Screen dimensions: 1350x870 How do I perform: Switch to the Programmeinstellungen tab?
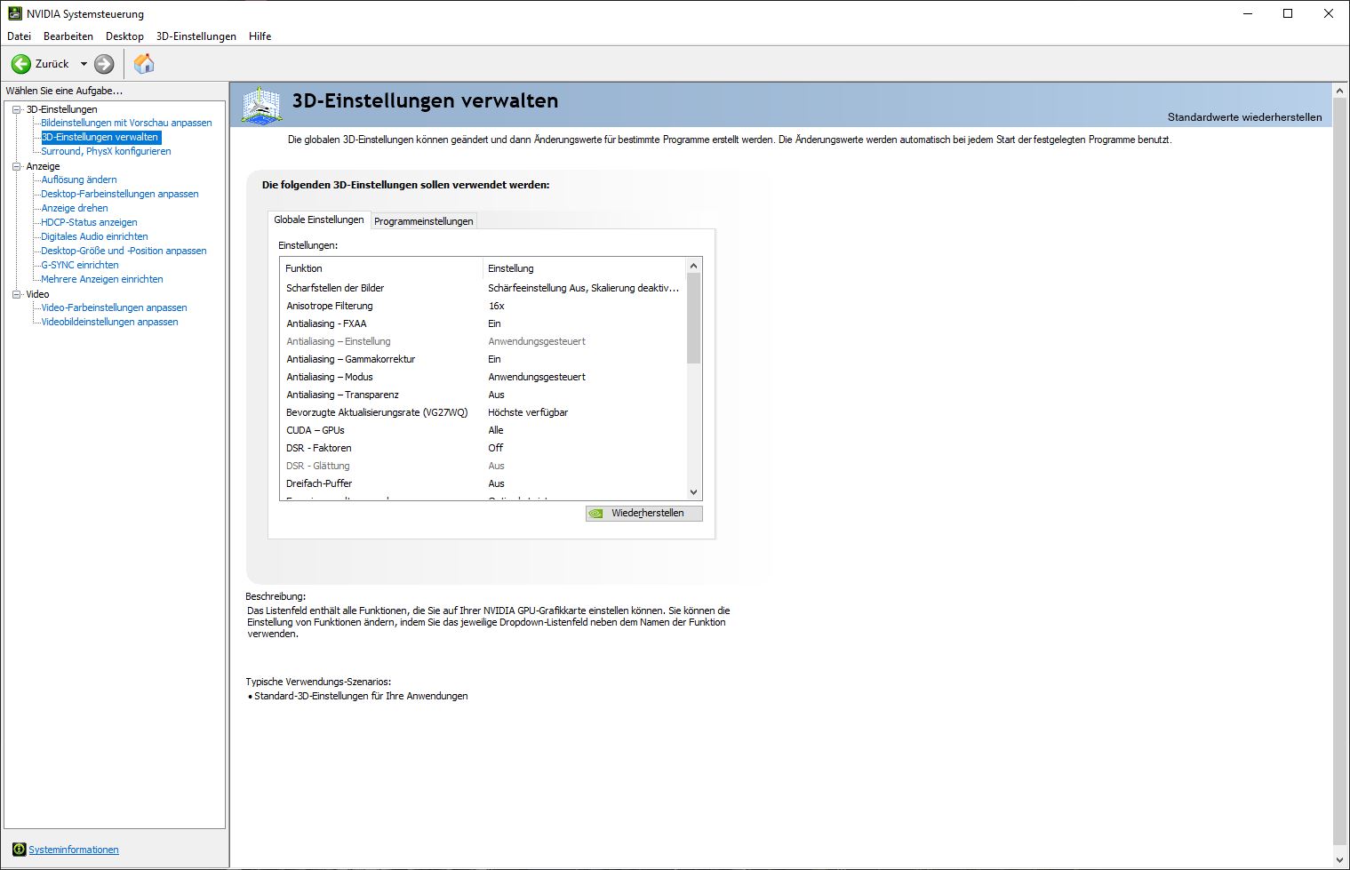tap(423, 221)
